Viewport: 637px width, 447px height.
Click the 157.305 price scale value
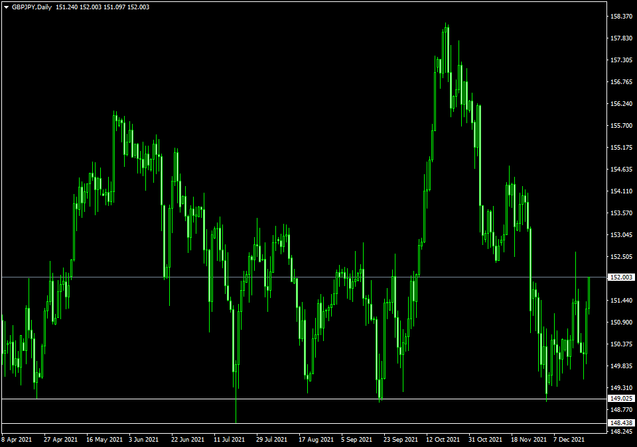point(622,60)
